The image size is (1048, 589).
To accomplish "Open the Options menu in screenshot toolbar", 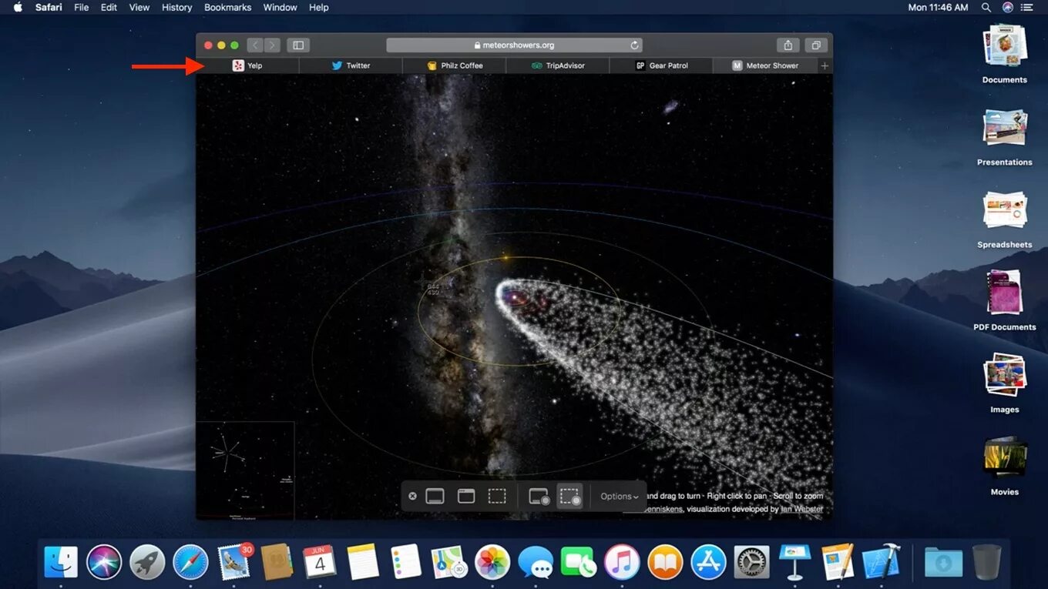I will click(x=617, y=496).
